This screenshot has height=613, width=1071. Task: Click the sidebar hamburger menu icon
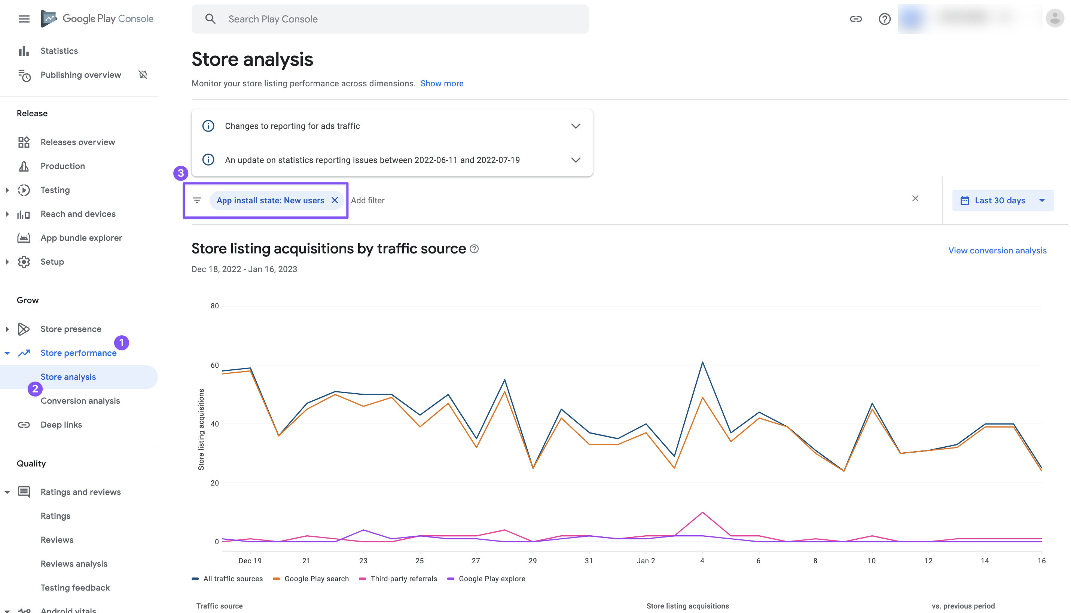click(24, 18)
